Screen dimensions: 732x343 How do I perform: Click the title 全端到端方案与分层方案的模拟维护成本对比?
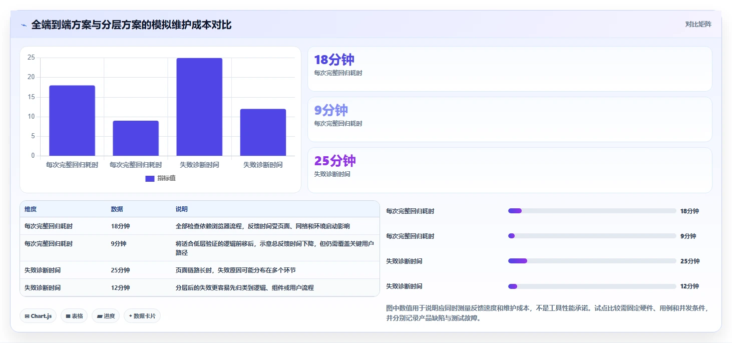point(131,25)
